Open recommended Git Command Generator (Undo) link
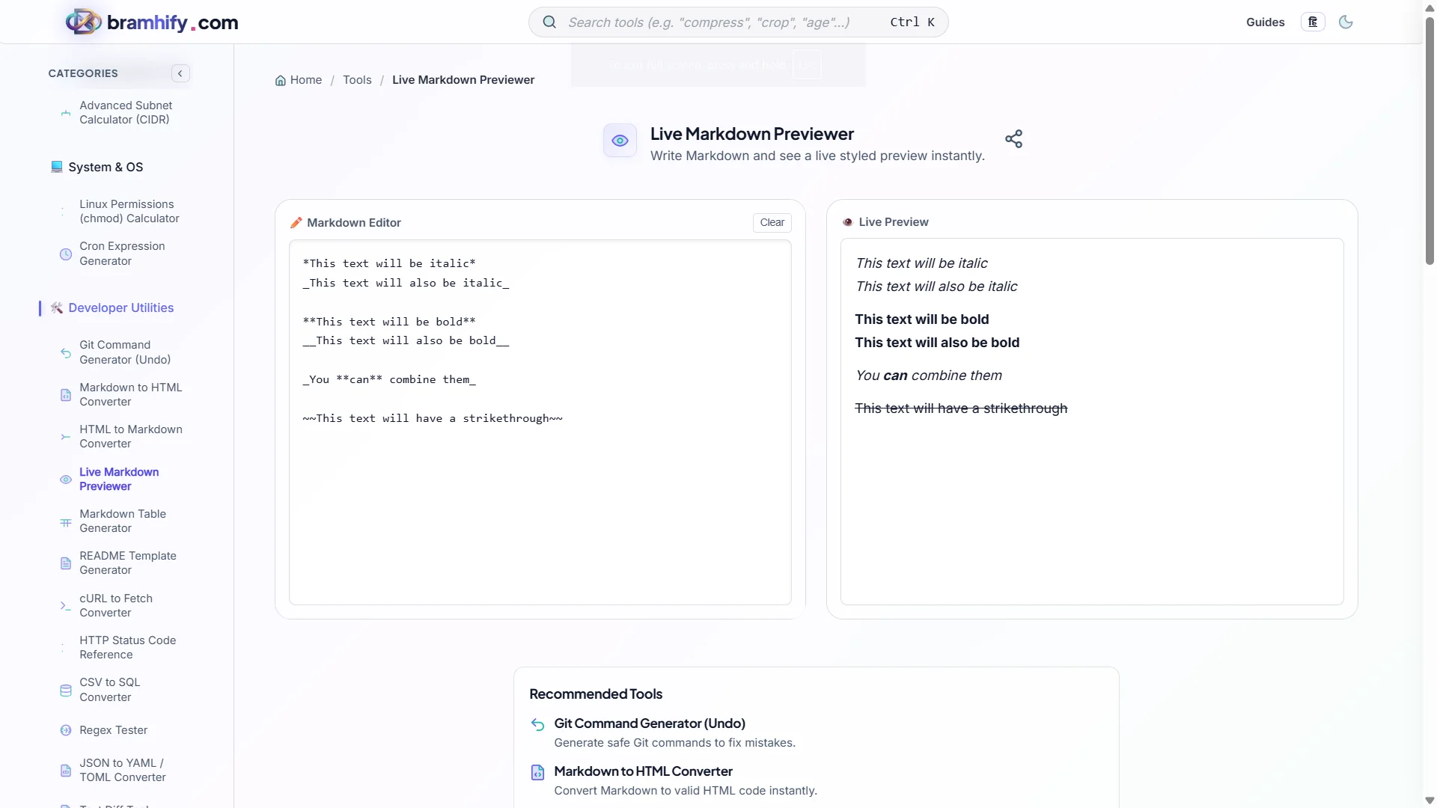The width and height of the screenshot is (1437, 808). [x=650, y=723]
